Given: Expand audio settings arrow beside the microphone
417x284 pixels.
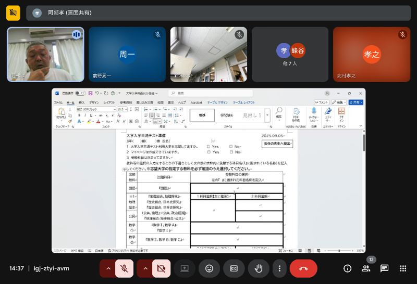Looking at the screenshot, I should [x=108, y=268].
